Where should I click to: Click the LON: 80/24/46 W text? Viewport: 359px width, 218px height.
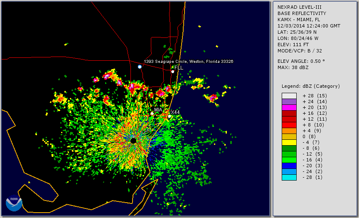(x=298, y=38)
